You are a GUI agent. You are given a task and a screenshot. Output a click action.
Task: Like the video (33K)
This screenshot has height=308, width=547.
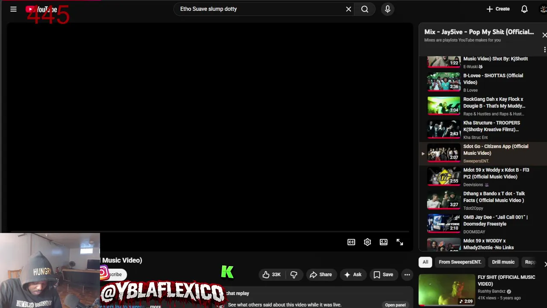point(271,275)
